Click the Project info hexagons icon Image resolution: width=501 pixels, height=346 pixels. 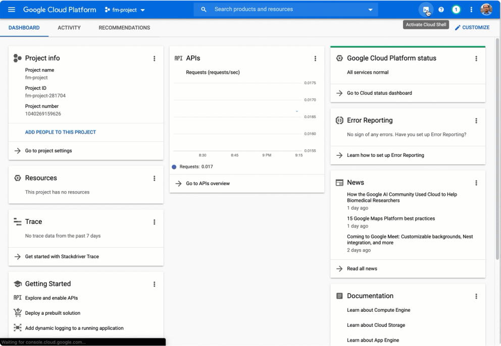(17, 58)
